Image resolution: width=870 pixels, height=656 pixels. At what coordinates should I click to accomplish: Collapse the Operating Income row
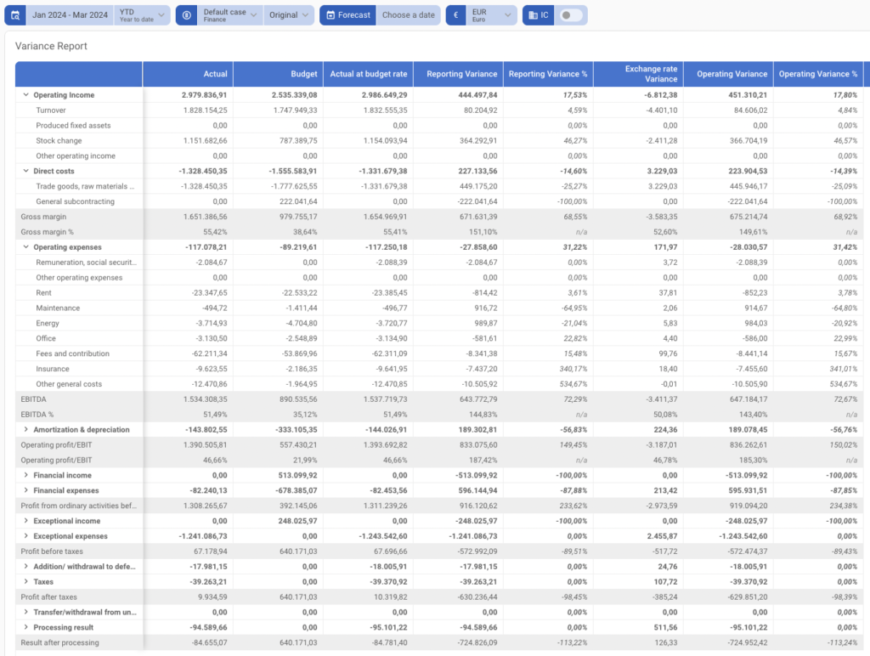pos(25,95)
